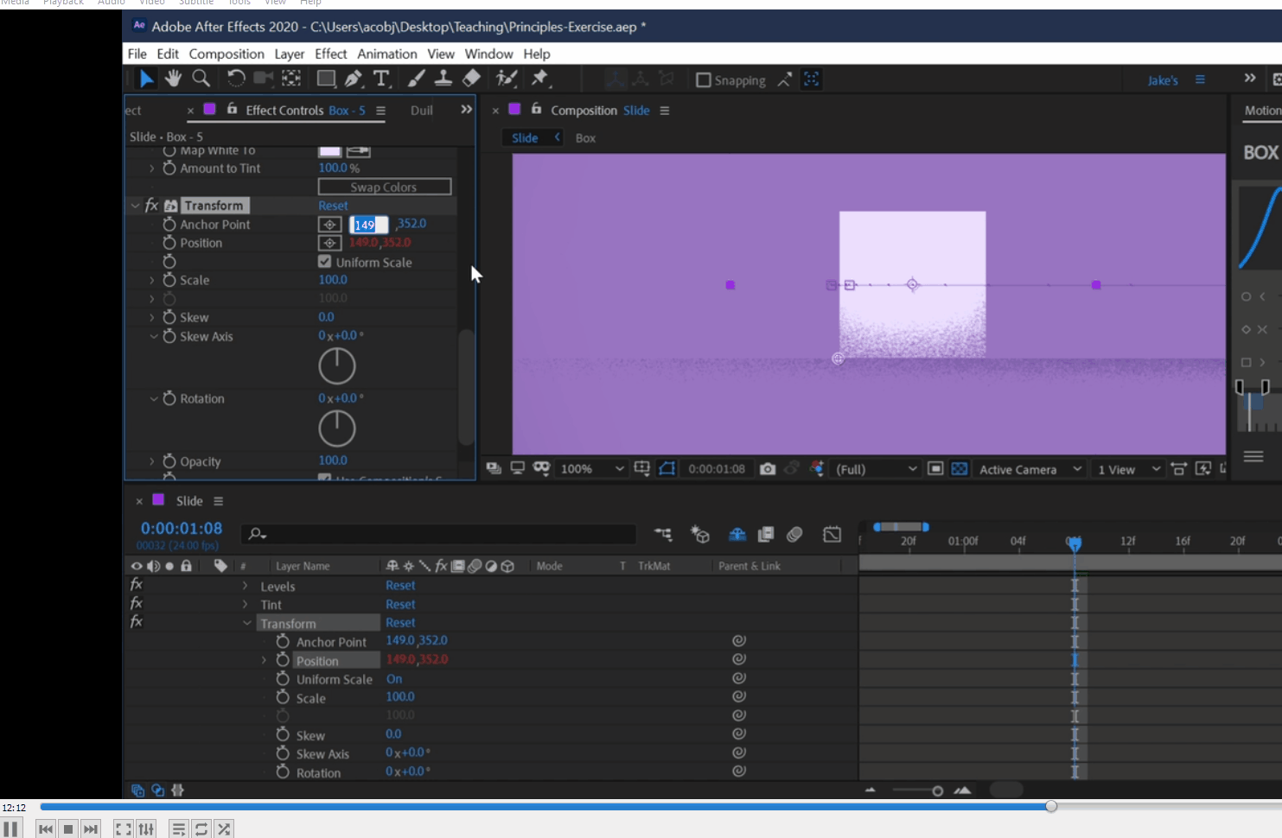Click the video player seek bar handle
Image resolution: width=1282 pixels, height=838 pixels.
(x=1050, y=806)
